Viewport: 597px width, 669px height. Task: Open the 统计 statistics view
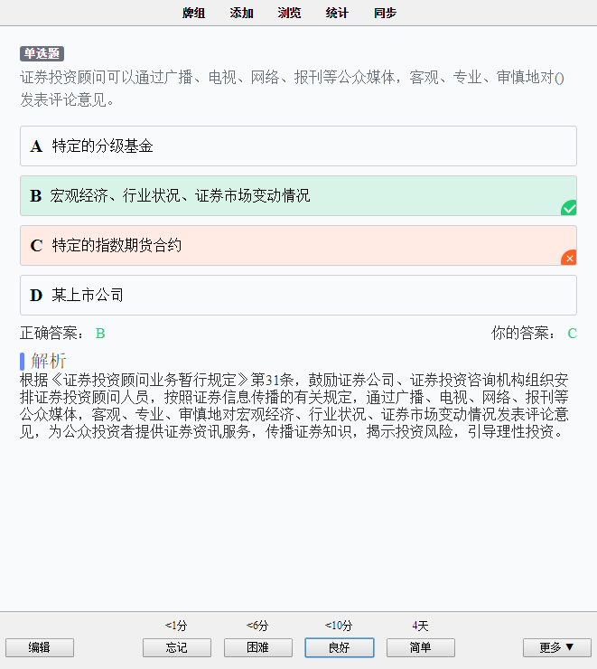point(337,13)
